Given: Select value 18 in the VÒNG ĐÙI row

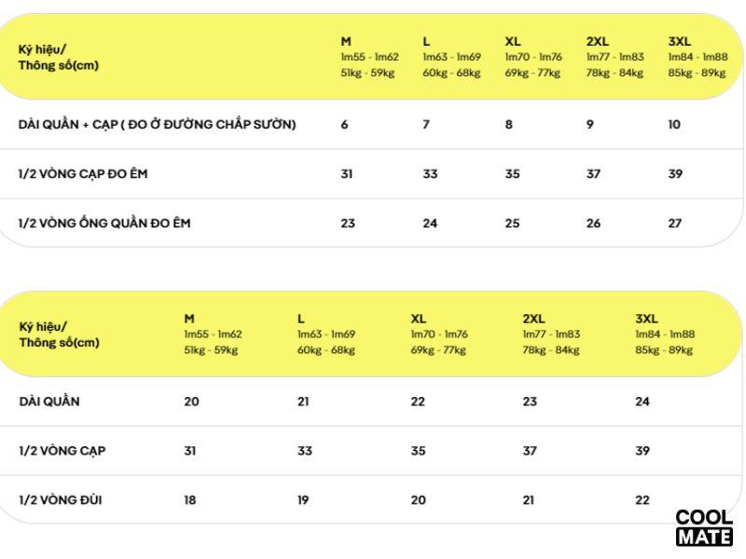Looking at the screenshot, I should click(190, 500).
